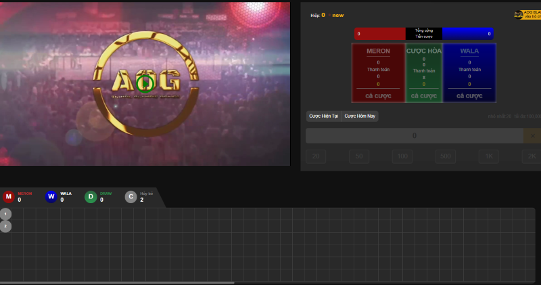This screenshot has height=285, width=541.
Task: Choose the 20 chip amount
Action: click(316, 157)
